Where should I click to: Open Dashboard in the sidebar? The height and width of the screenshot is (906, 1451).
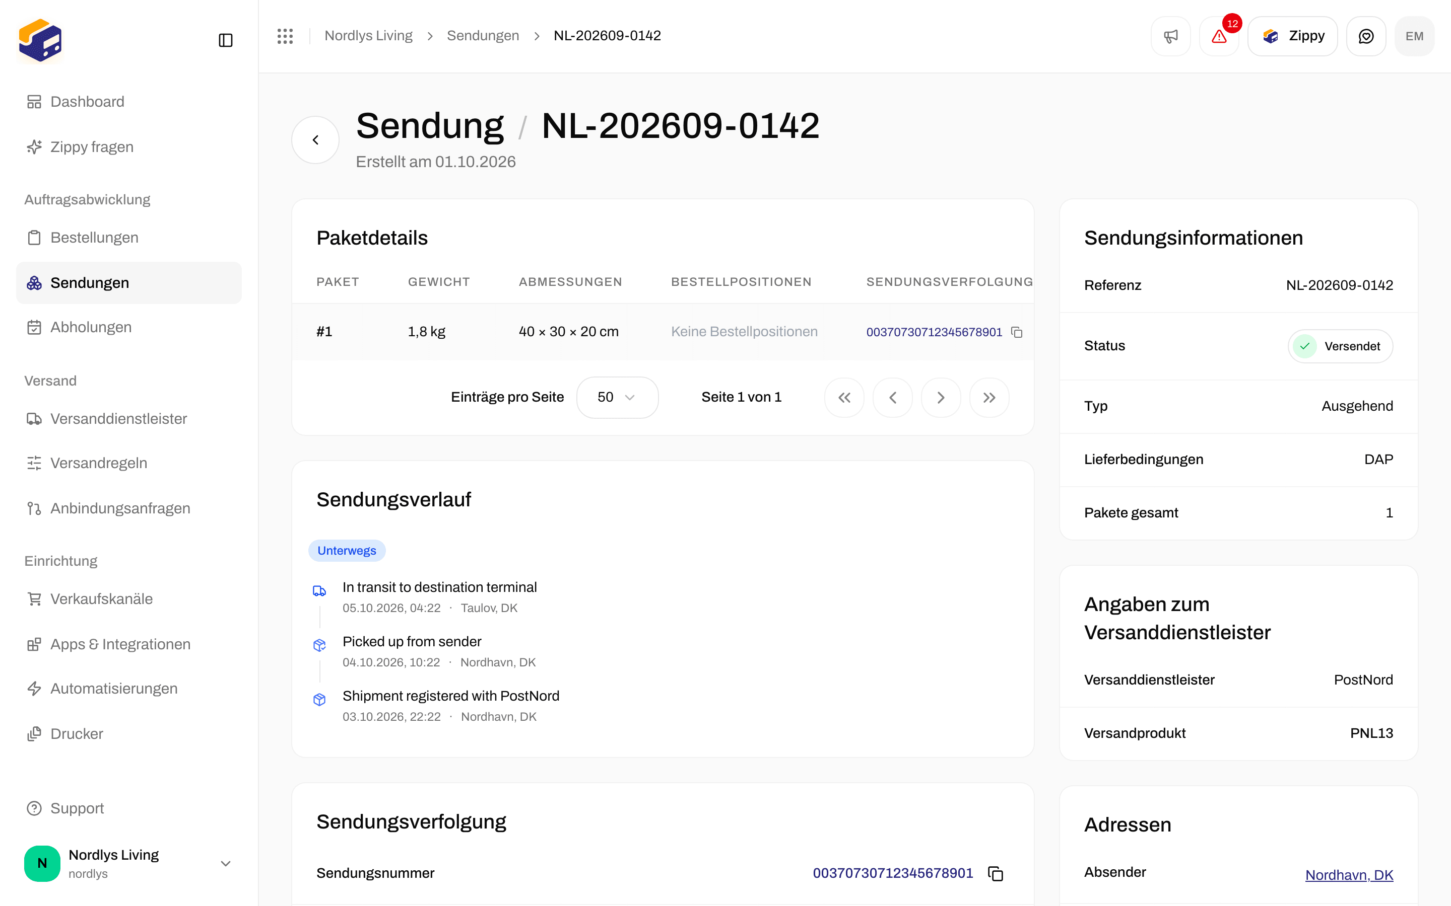129,102
